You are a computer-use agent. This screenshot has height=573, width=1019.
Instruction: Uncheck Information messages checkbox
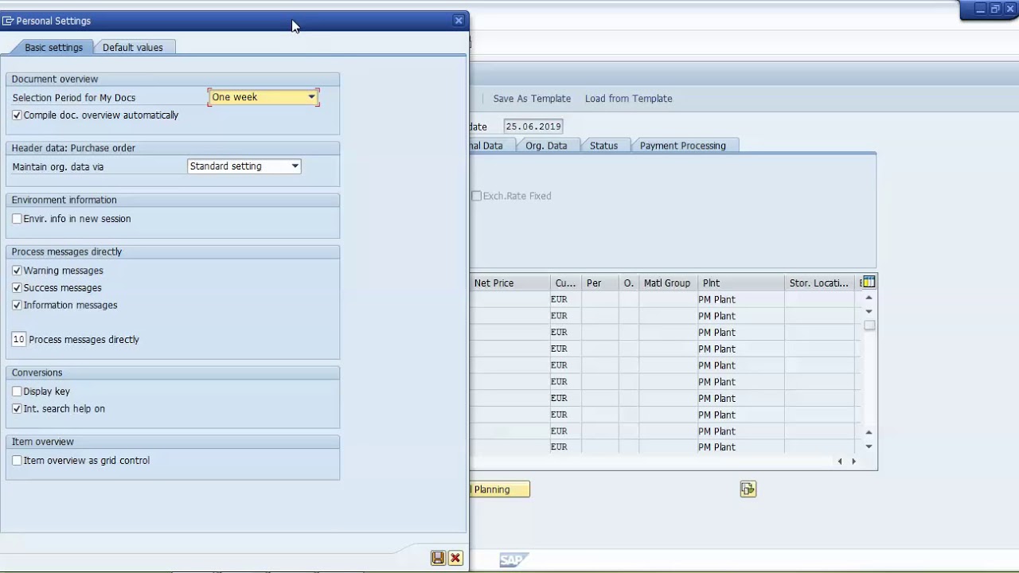point(17,306)
